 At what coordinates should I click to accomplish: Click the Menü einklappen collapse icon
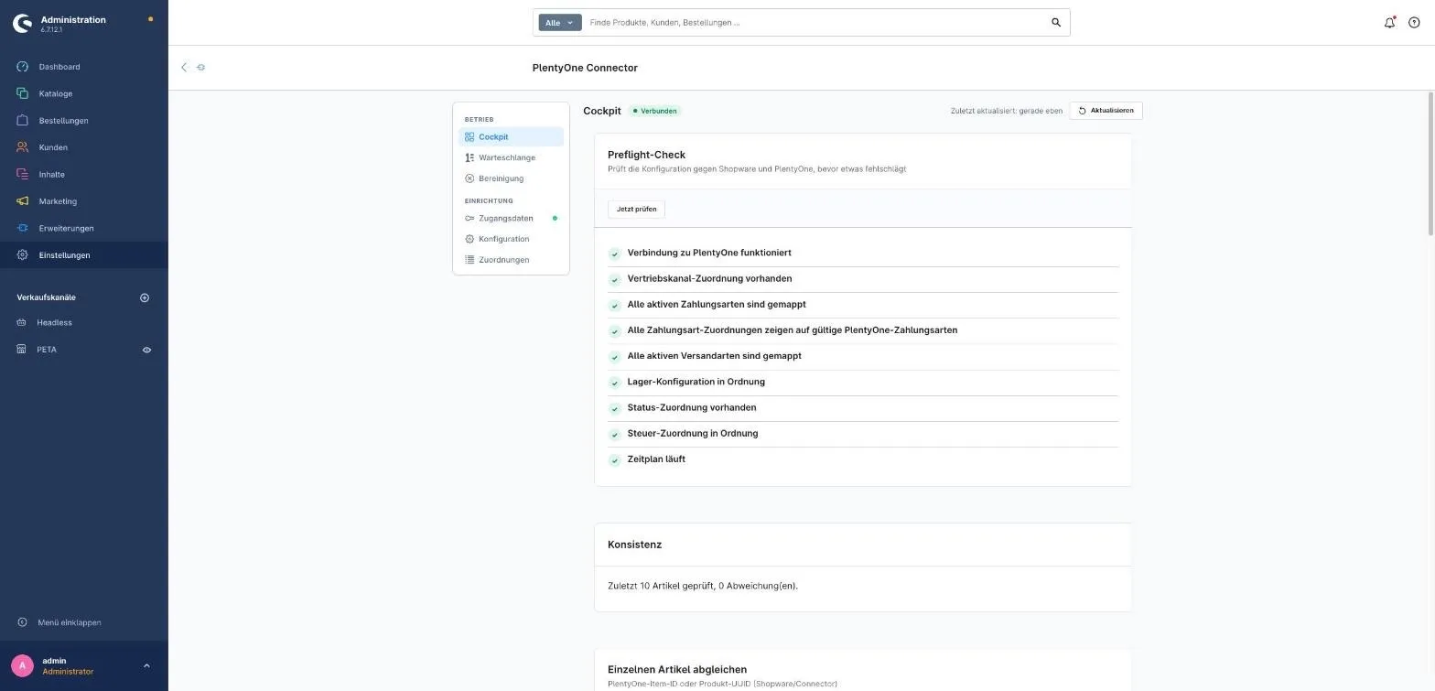coord(23,622)
